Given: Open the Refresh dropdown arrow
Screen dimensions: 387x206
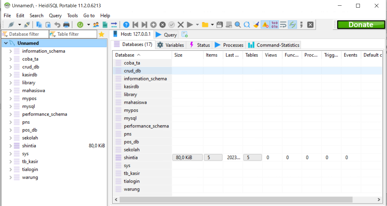Looking at the screenshot, I should coord(88,25).
